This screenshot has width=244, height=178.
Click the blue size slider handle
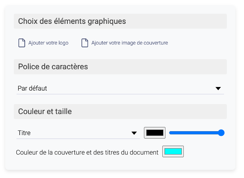point(221,133)
